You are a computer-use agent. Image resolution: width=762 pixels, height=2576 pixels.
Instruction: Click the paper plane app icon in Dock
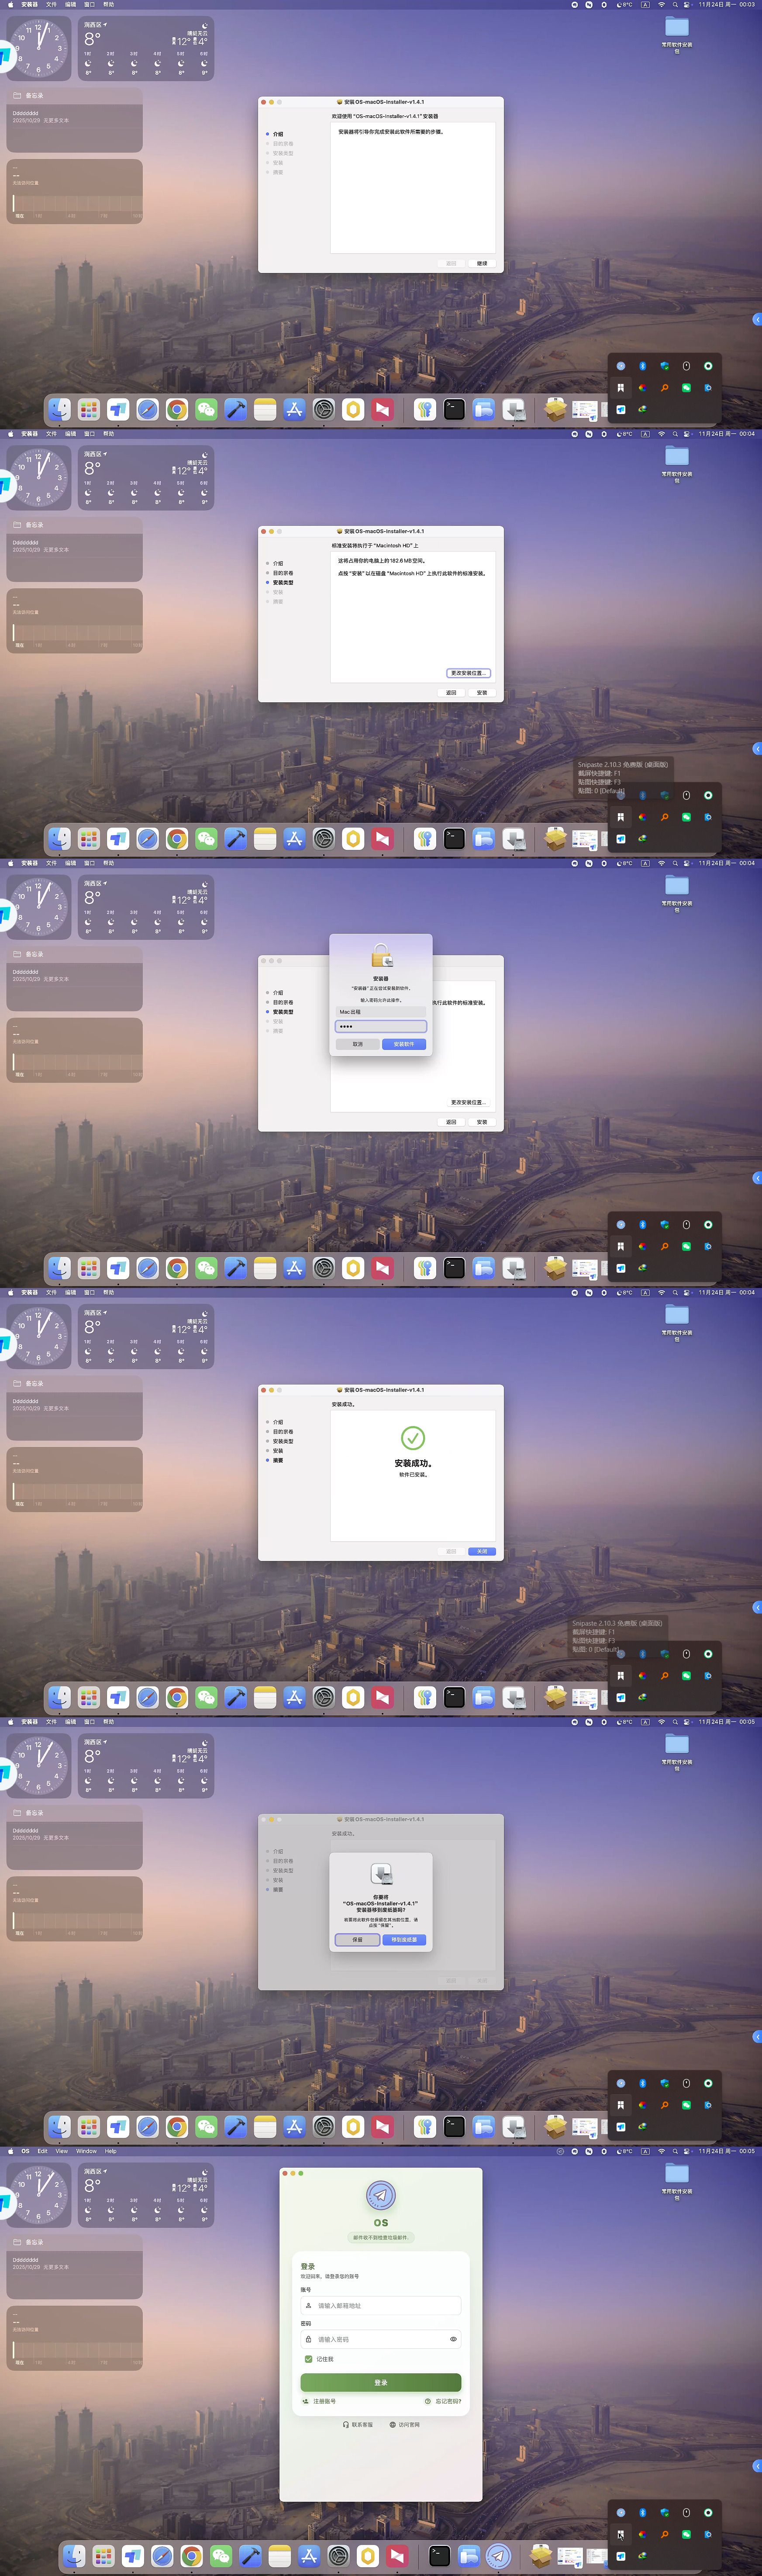pyautogui.click(x=498, y=2556)
